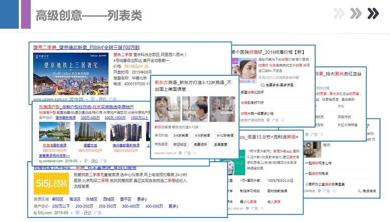The width and height of the screenshot is (390, 222).
Task: Select the 3-6岁英语 learning stage tag
Action: [x=180, y=136]
